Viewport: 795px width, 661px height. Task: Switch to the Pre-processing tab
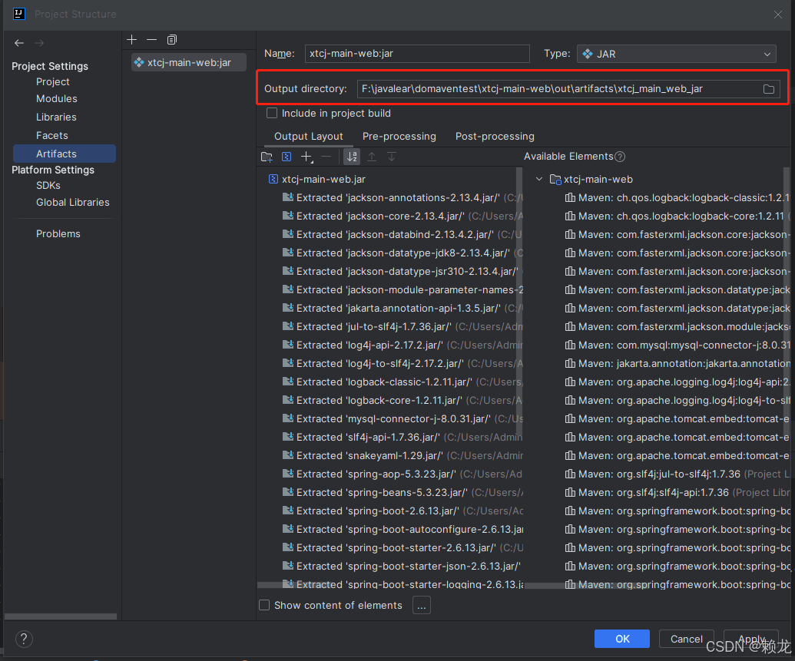[x=399, y=137]
